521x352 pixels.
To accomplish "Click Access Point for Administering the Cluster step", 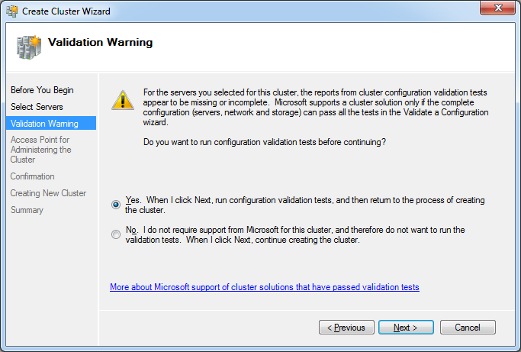I will pyautogui.click(x=41, y=150).
